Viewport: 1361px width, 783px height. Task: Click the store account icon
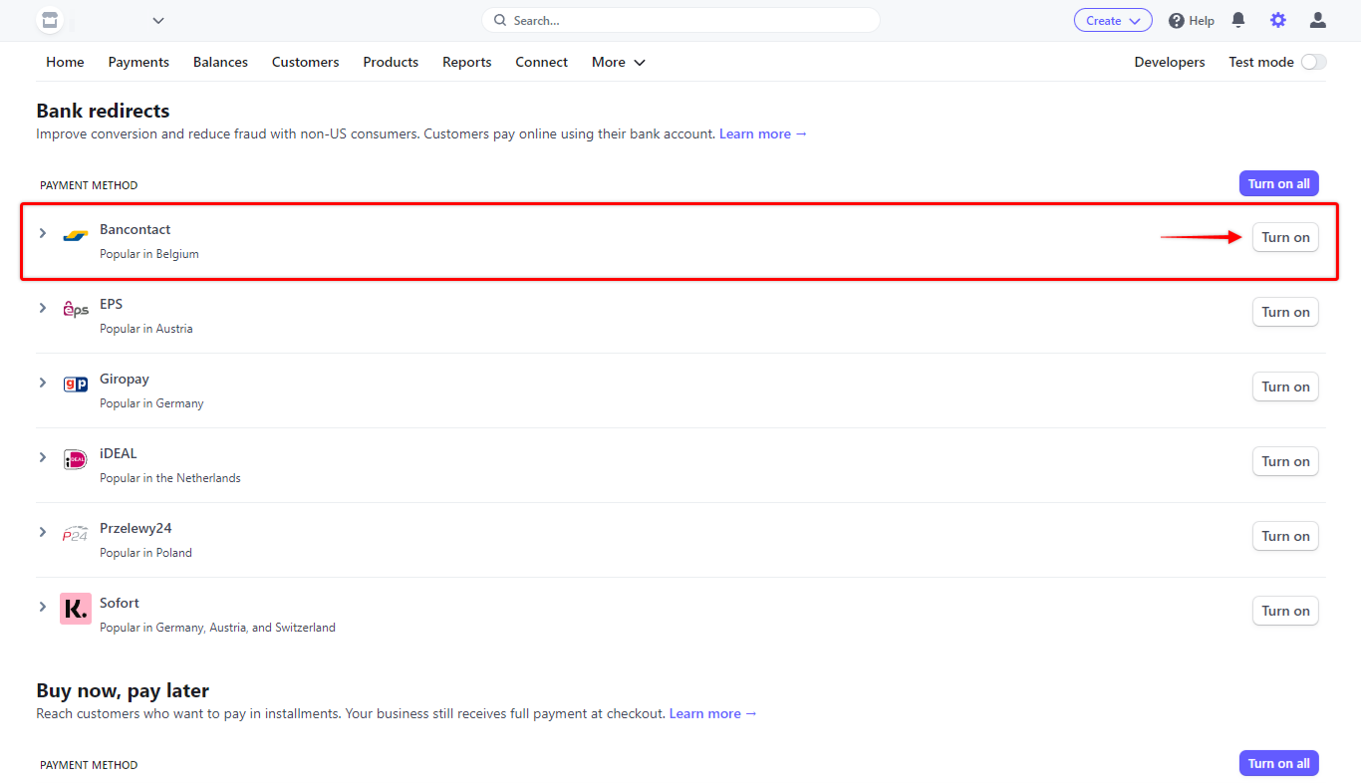click(x=48, y=20)
